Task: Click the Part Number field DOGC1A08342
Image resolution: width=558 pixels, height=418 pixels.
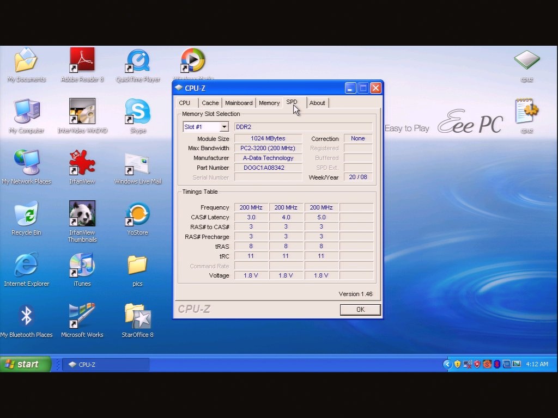Action: pos(268,168)
